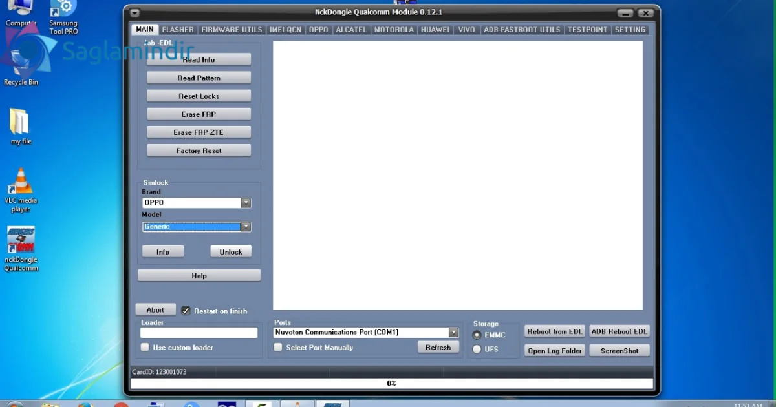Expand the Model dropdown showing Generic

coord(246,227)
